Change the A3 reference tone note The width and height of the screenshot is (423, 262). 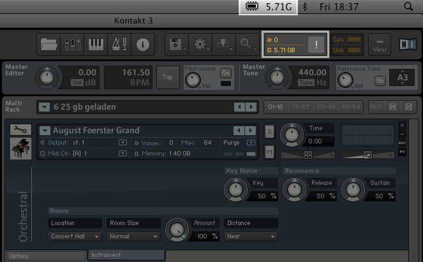[x=402, y=78]
